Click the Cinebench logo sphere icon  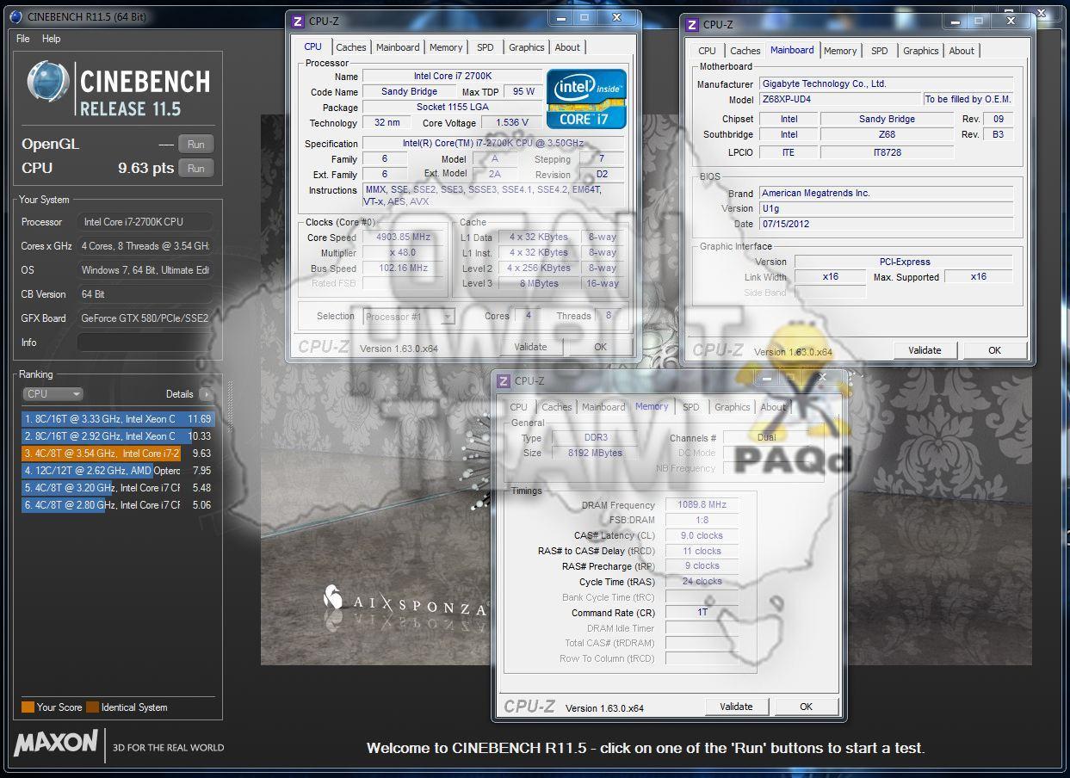48,83
